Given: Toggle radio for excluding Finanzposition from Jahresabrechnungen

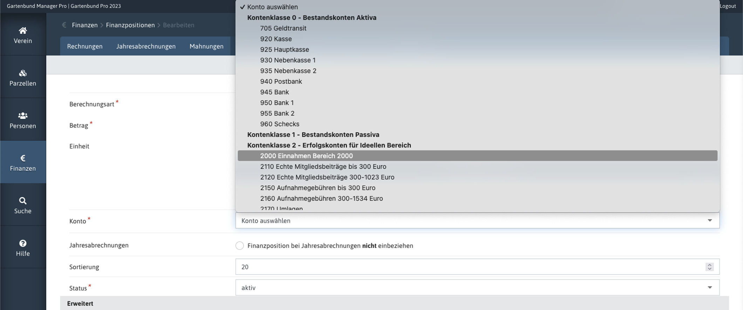Looking at the screenshot, I should pos(240,245).
